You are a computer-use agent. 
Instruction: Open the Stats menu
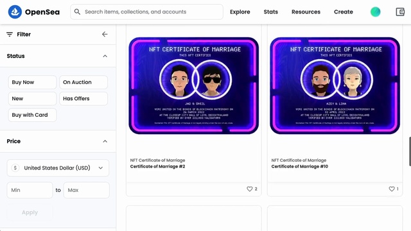(271, 12)
